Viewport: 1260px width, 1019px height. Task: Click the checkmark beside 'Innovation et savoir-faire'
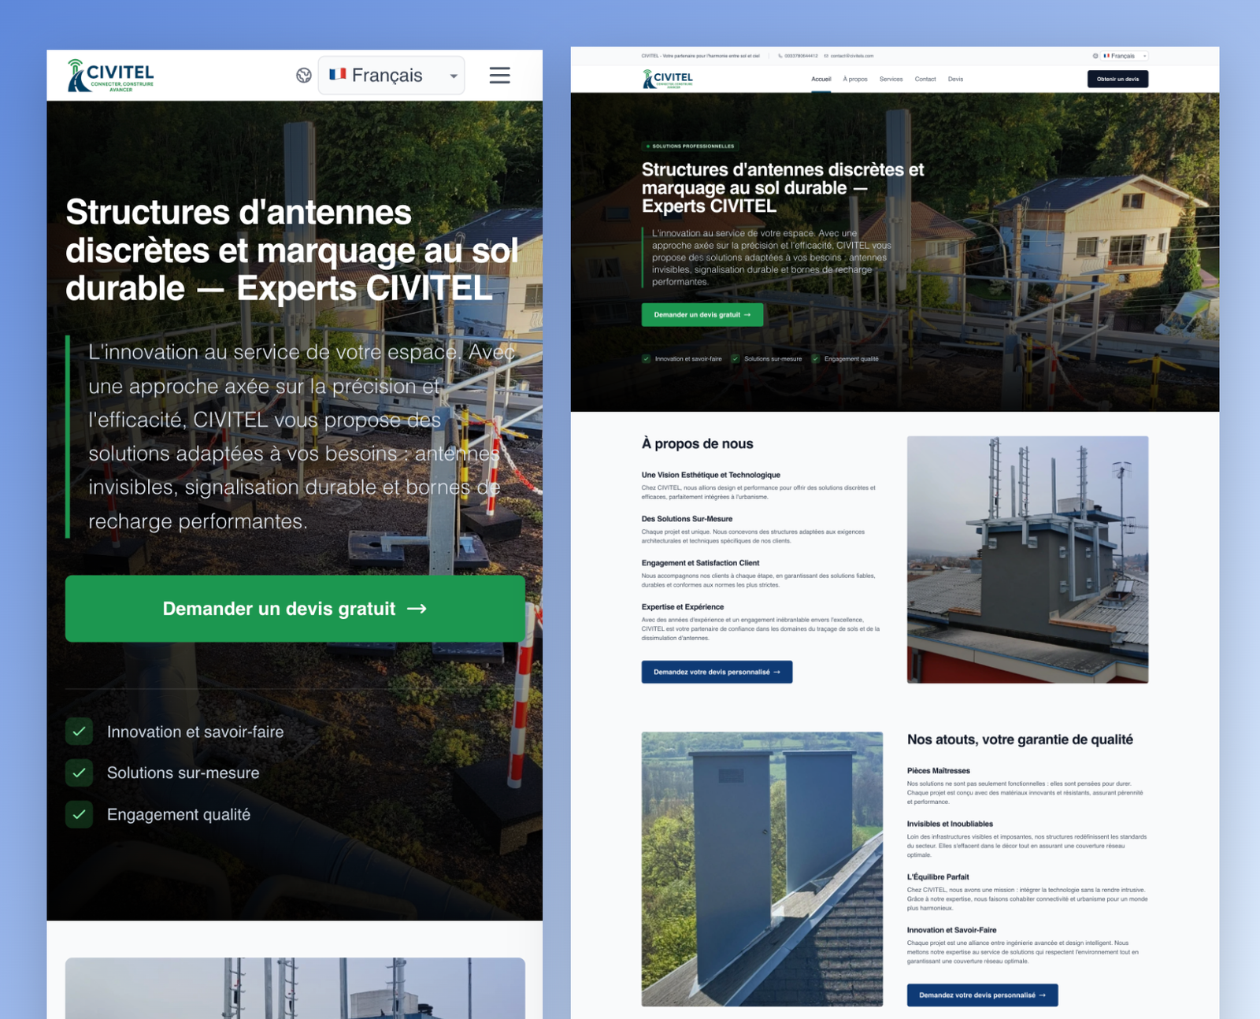(80, 732)
